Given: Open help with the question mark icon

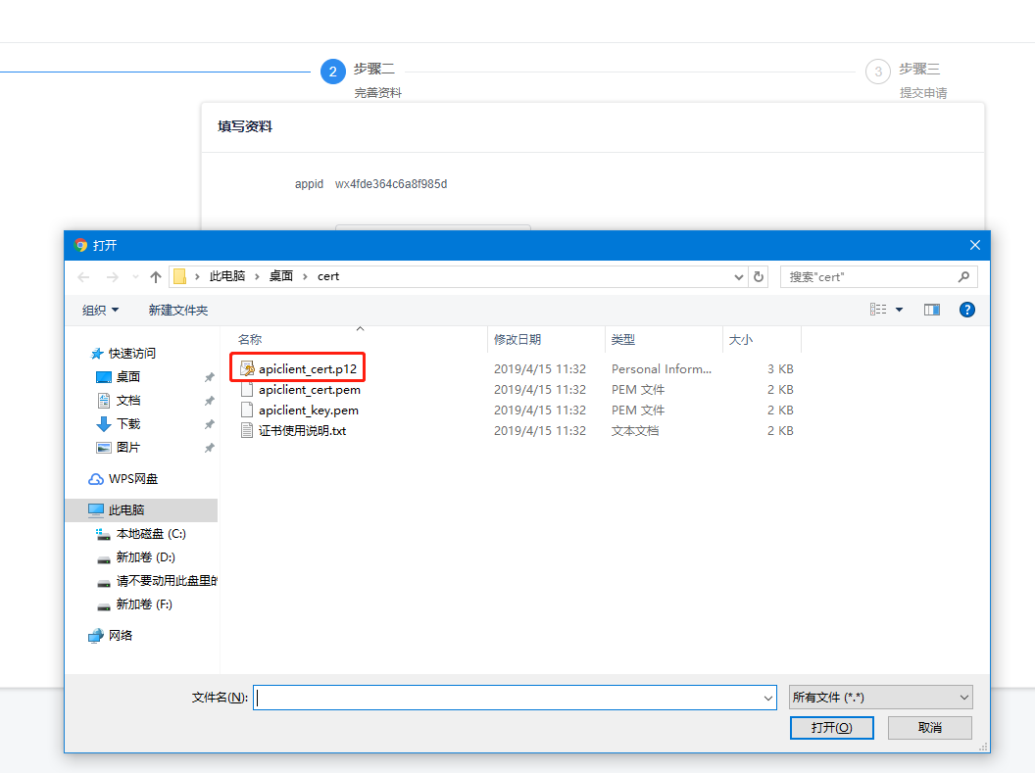Looking at the screenshot, I should coord(967,310).
